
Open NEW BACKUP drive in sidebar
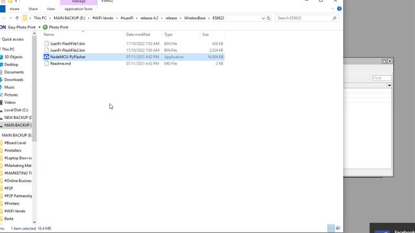point(18,118)
